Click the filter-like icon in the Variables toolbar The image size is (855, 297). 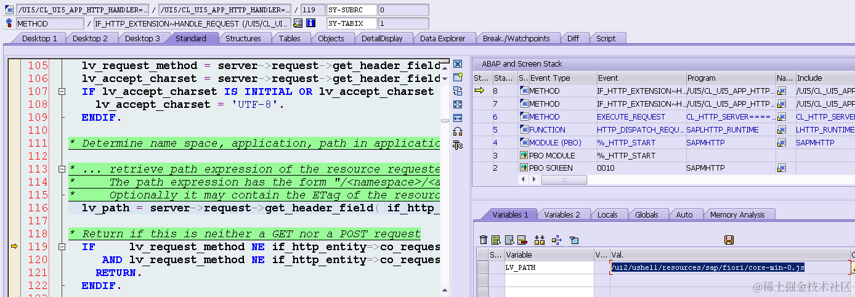pos(574,240)
